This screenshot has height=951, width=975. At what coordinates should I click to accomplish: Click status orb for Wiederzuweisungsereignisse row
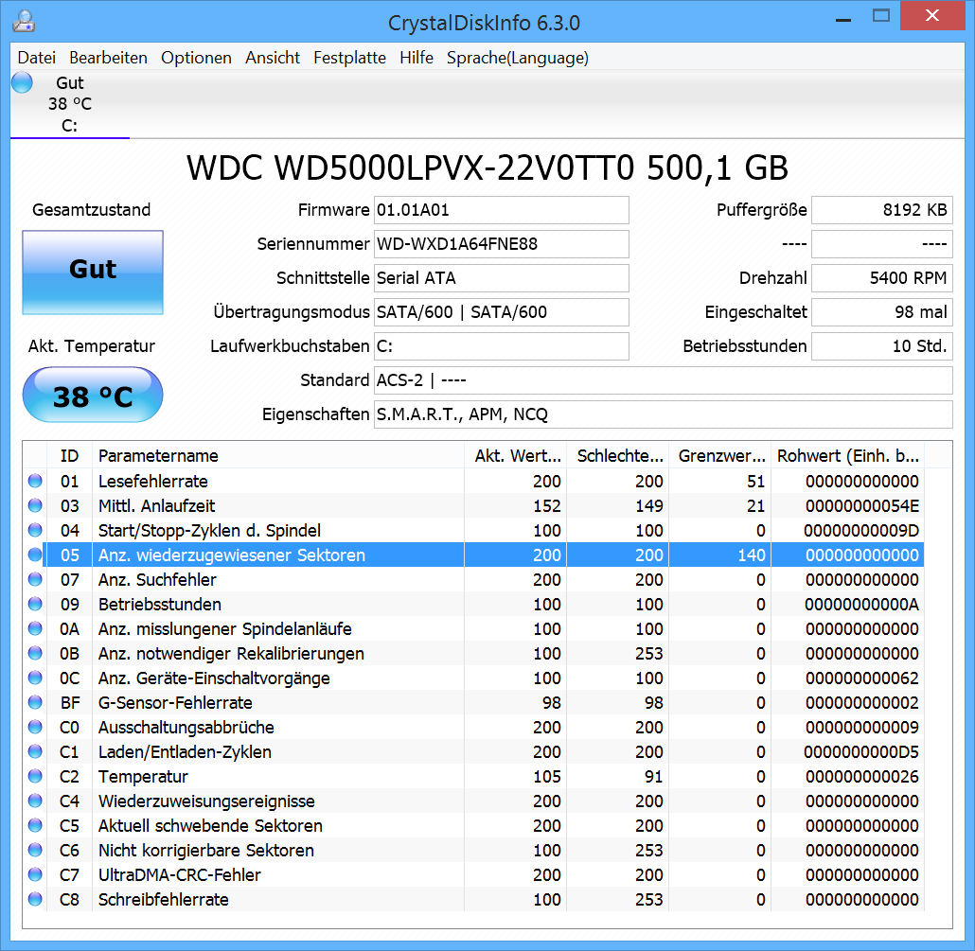pos(35,801)
